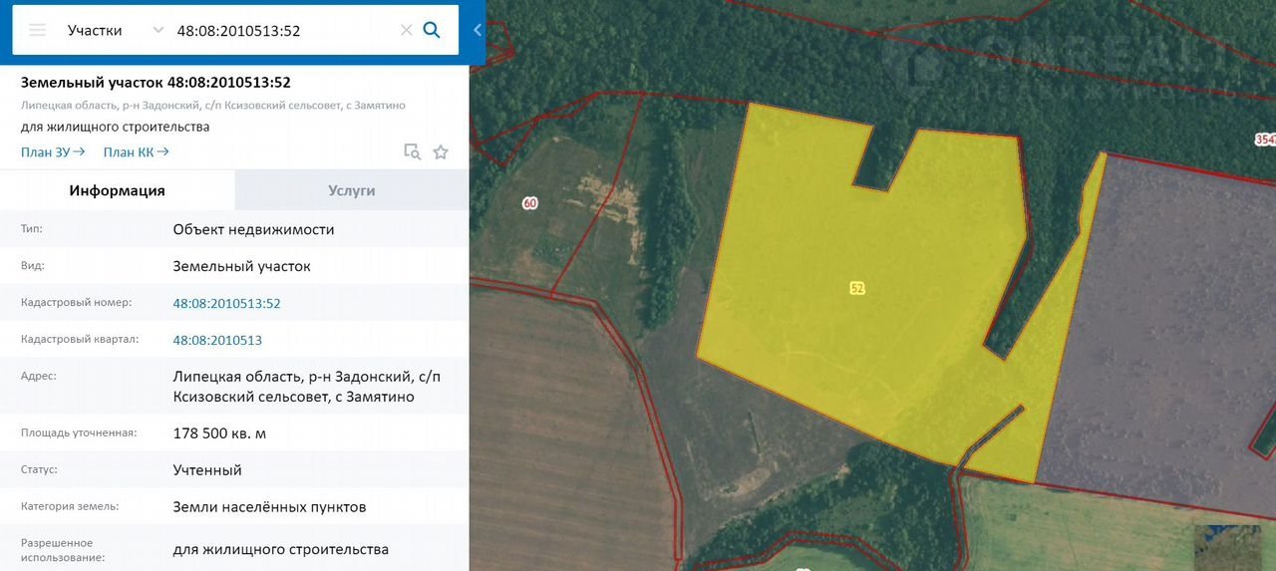Open cadastral quarter 48:08:2010513 link
The height and width of the screenshot is (571, 1276).
(217, 340)
